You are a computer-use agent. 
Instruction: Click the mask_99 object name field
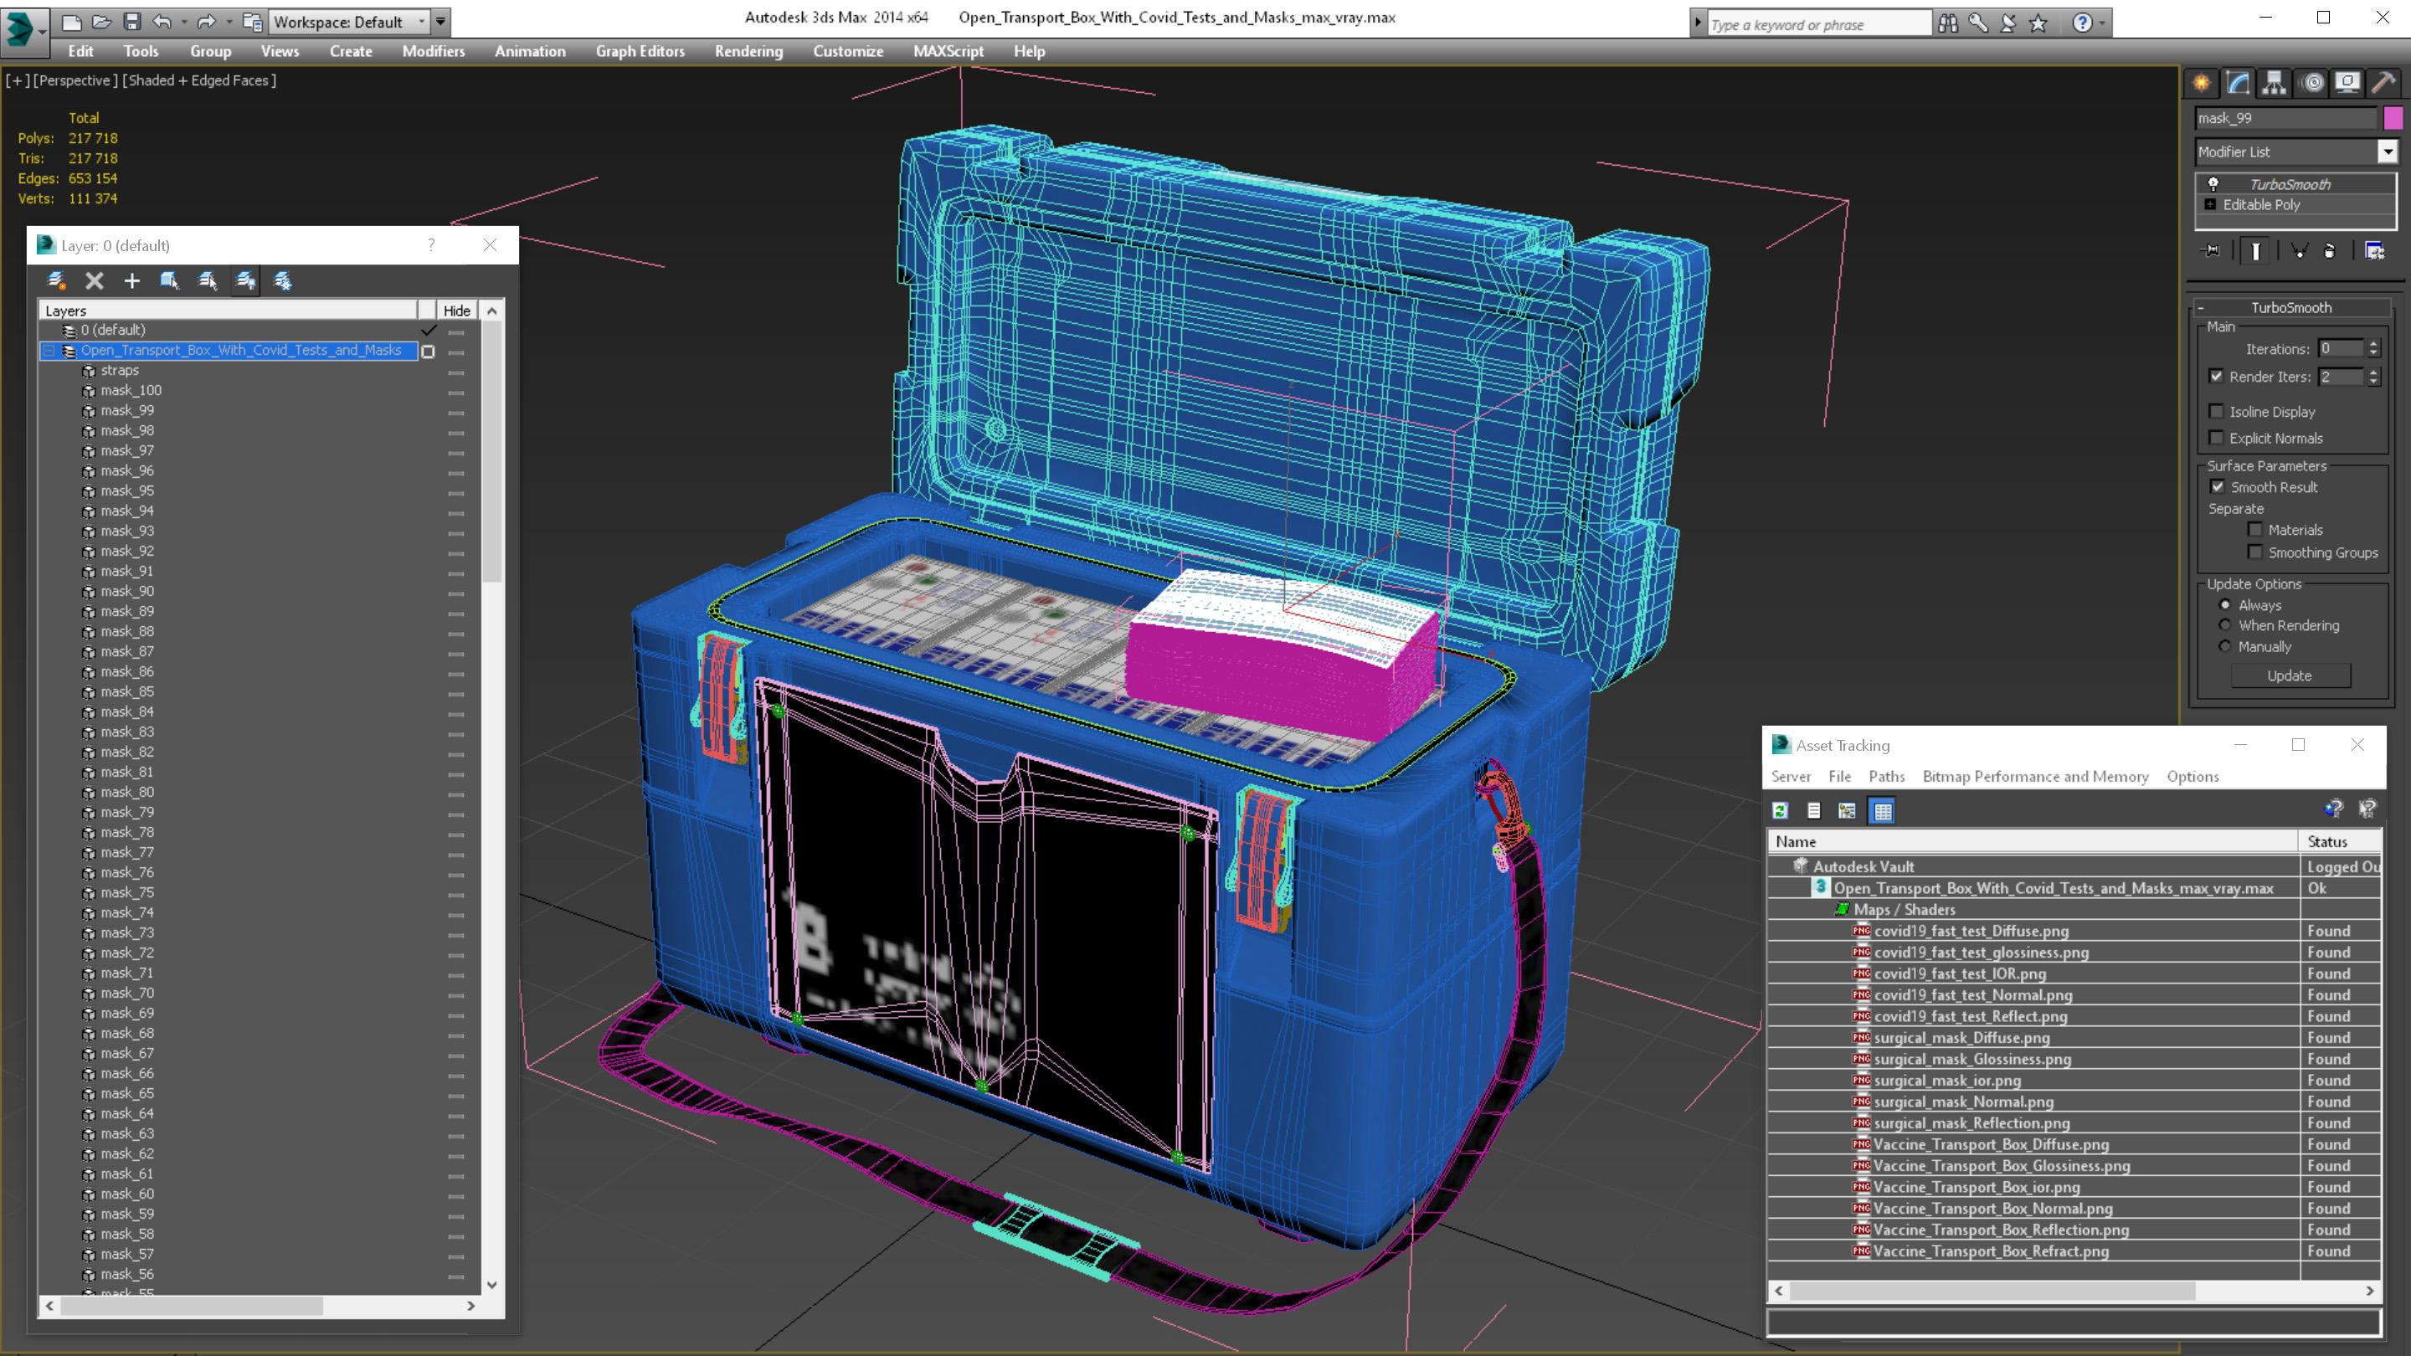tap(2285, 118)
